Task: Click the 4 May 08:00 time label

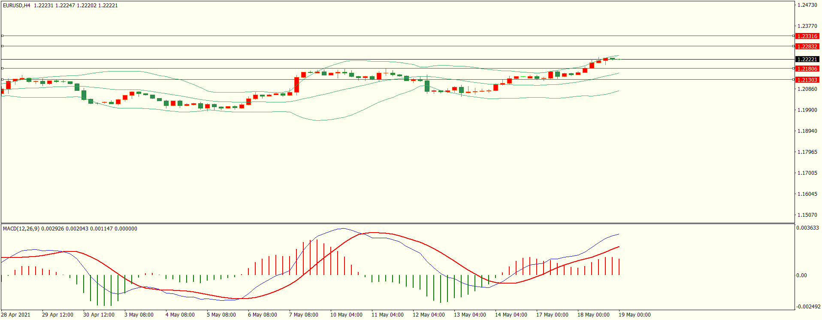Action: pos(180,315)
